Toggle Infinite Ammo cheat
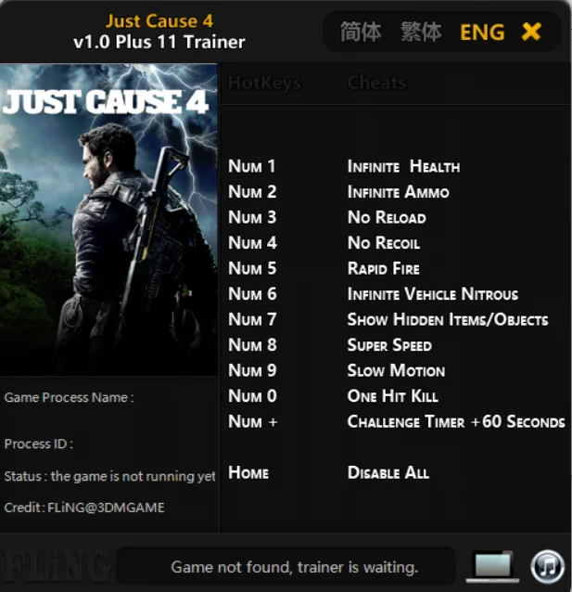The height and width of the screenshot is (592, 572). tap(398, 192)
